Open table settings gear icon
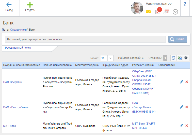 (x=186, y=58)
